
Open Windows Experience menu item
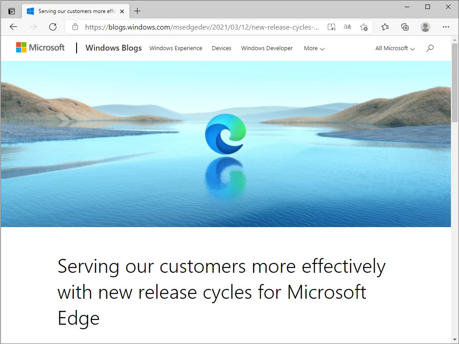coord(176,48)
